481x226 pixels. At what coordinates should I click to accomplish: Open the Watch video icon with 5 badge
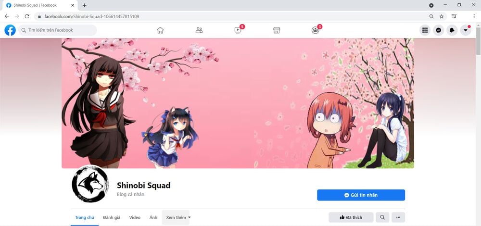coord(238,30)
